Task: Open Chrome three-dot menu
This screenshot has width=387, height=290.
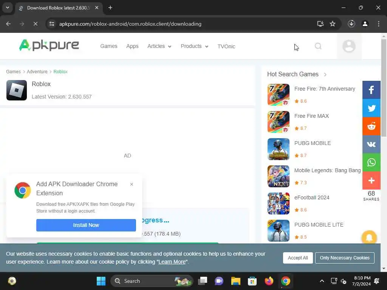Action: 379,24
